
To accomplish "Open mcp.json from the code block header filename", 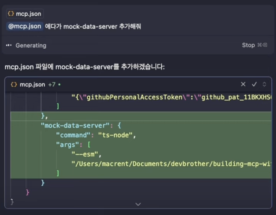I will [x=33, y=85].
